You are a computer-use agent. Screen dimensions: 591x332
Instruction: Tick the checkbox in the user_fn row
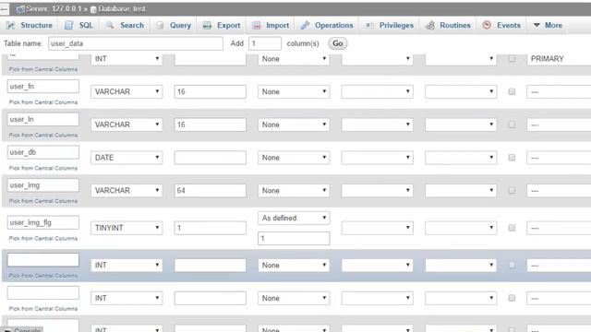512,91
